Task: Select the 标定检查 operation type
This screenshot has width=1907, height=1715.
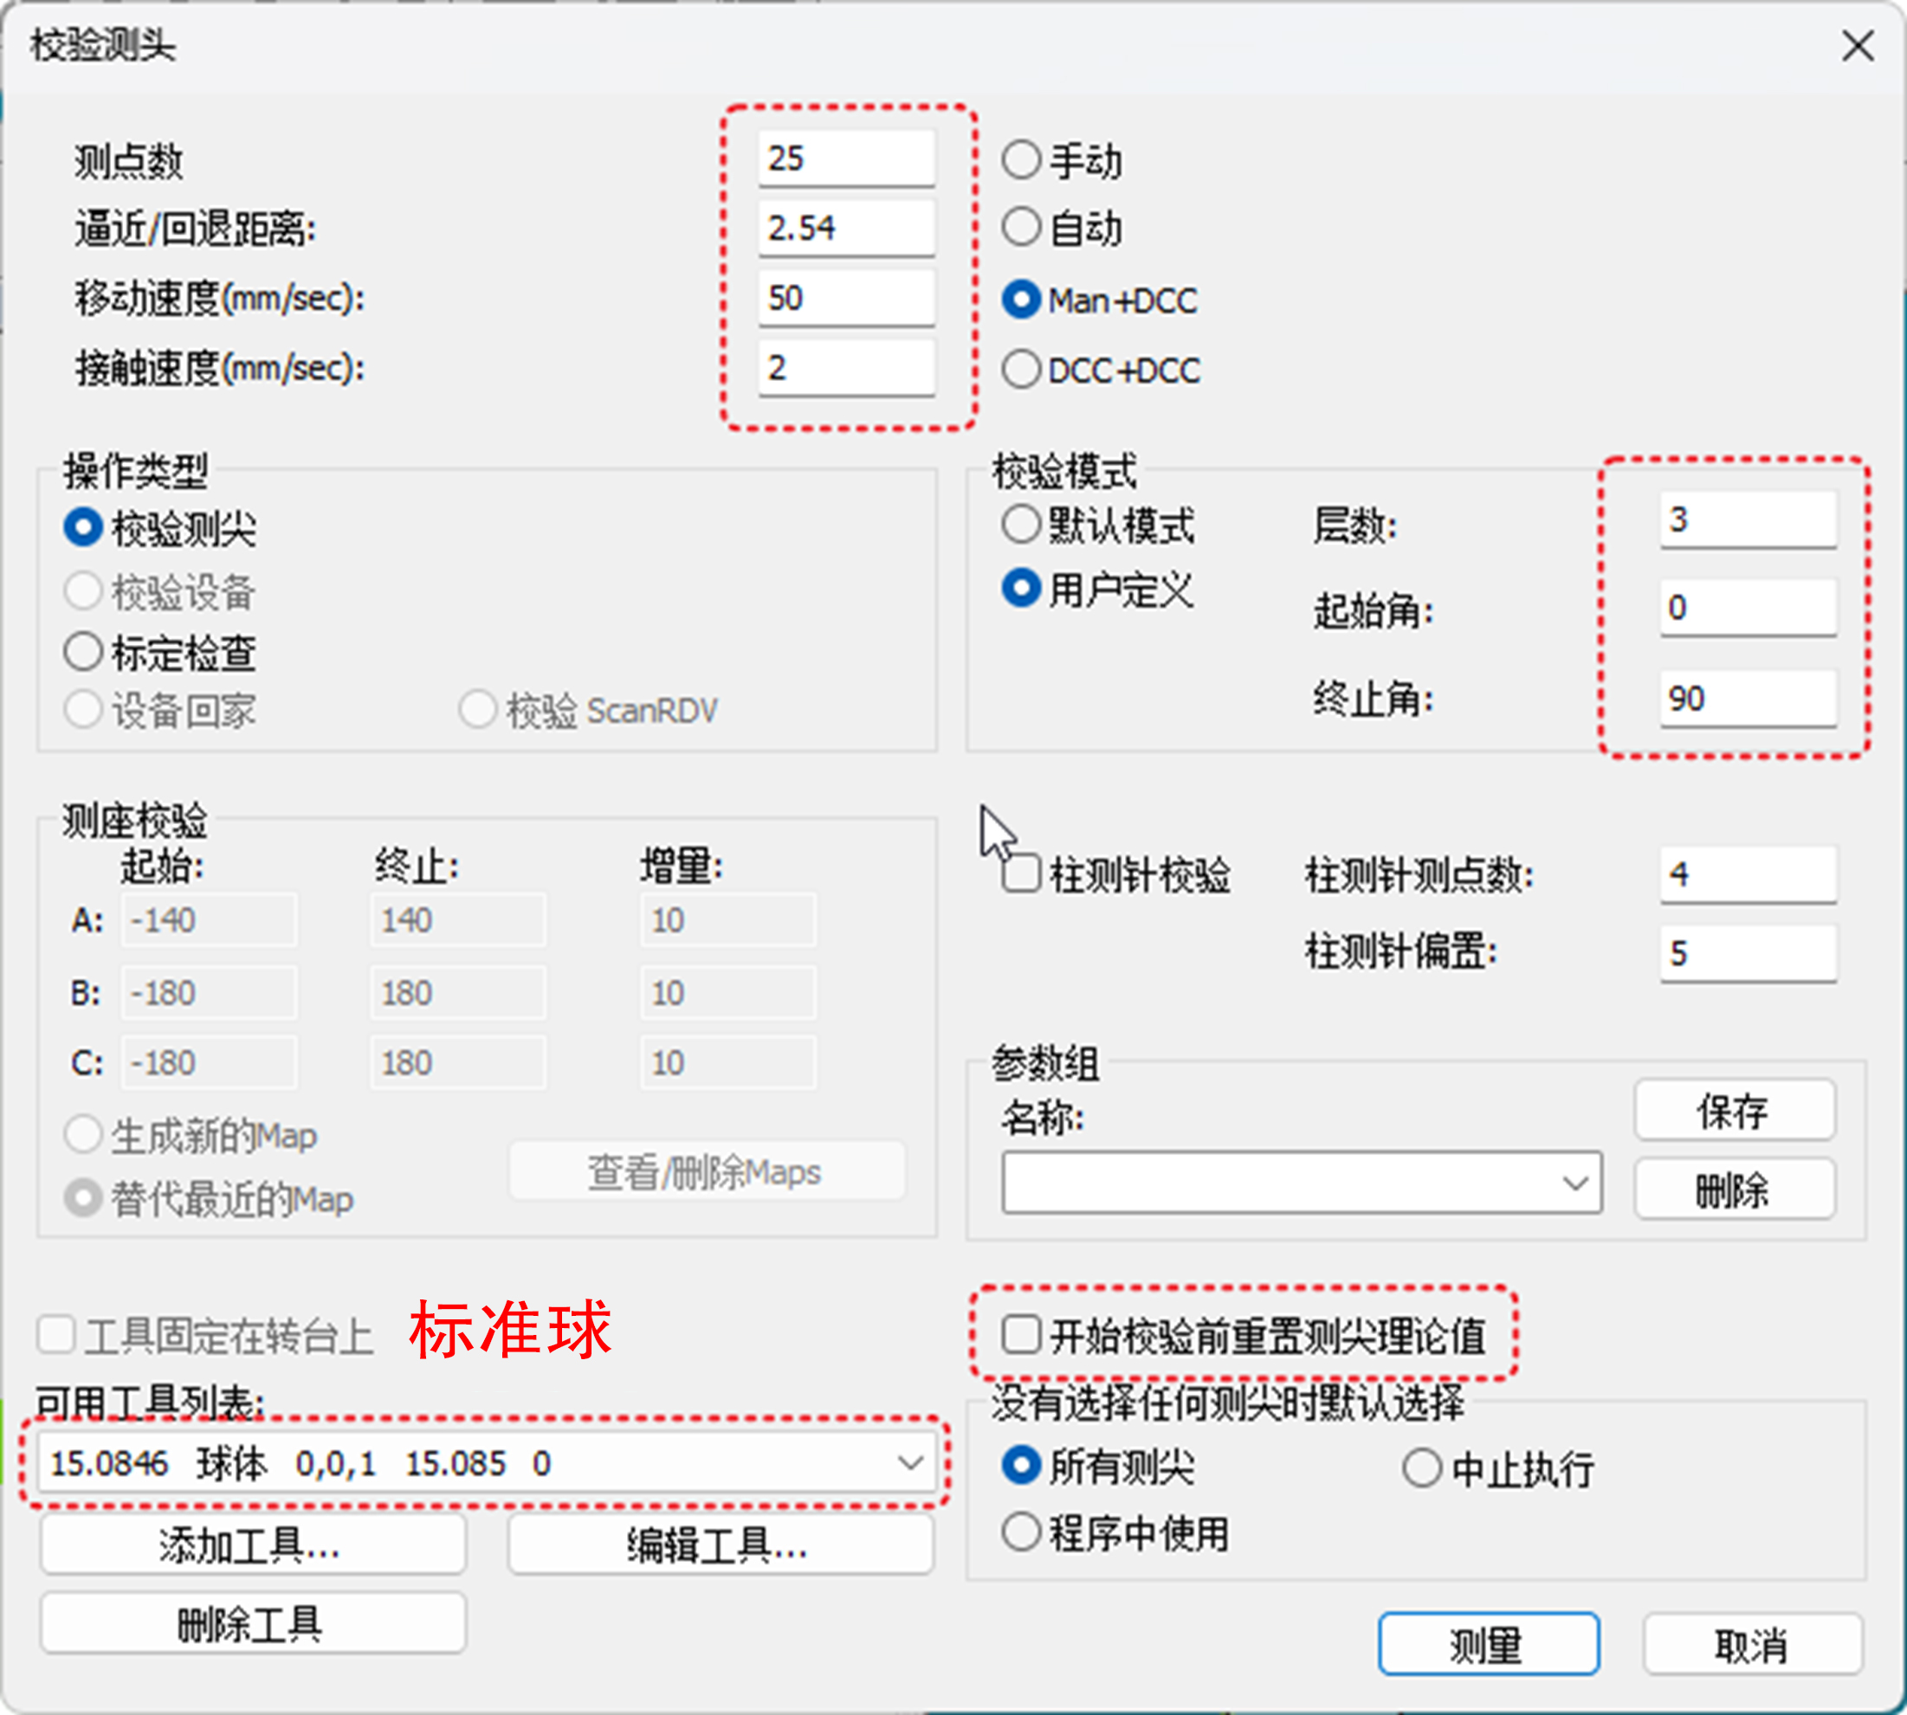Action: point(84,650)
